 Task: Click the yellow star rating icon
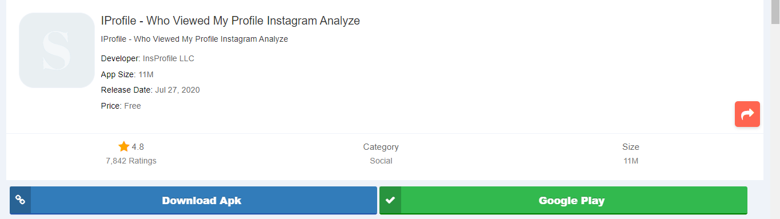pos(124,146)
